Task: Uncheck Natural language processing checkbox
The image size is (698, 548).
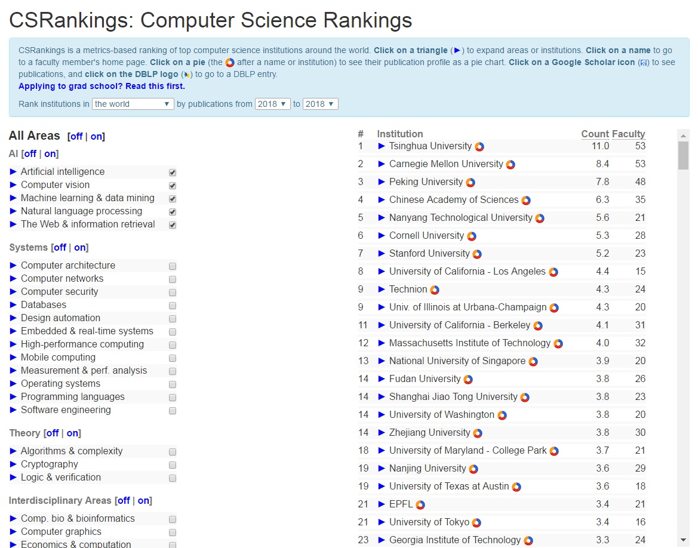Action: click(173, 212)
